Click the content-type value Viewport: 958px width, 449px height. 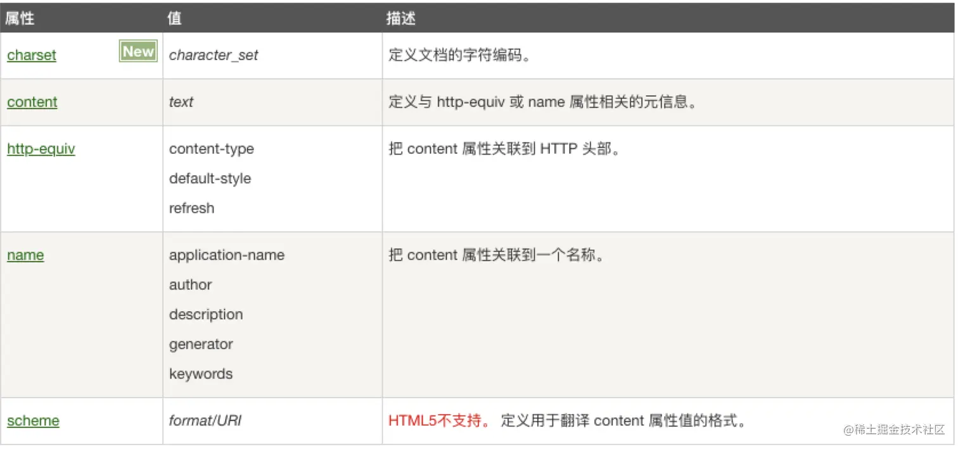click(x=212, y=149)
